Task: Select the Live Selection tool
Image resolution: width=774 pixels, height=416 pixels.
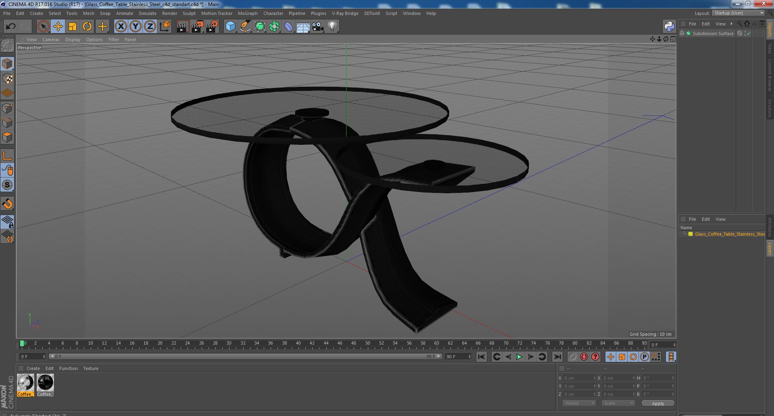Action: (x=43, y=27)
